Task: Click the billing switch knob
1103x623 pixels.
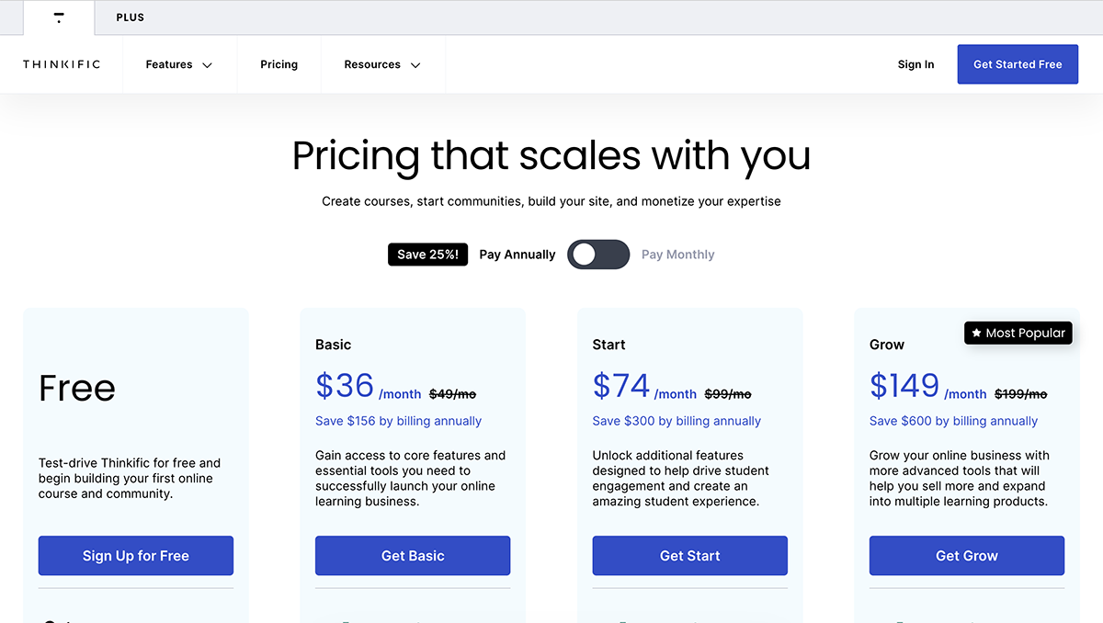Action: (x=586, y=254)
